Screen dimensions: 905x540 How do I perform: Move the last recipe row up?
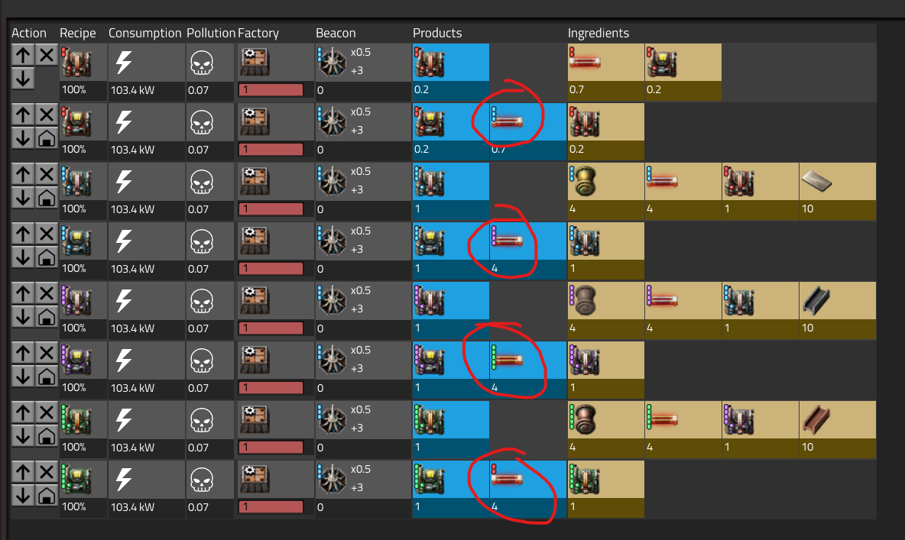(22, 473)
